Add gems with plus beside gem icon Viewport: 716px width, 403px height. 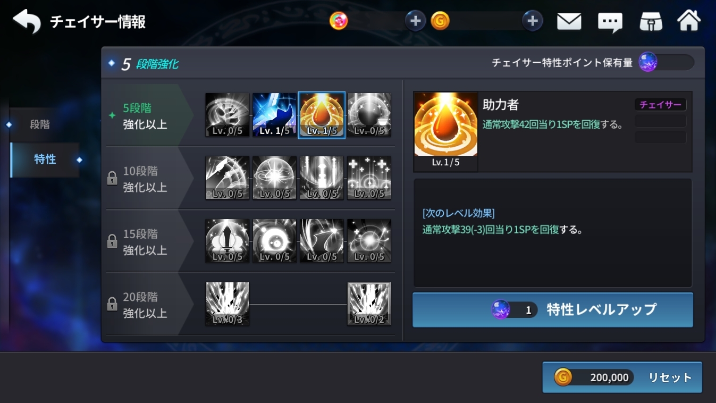tap(416, 21)
